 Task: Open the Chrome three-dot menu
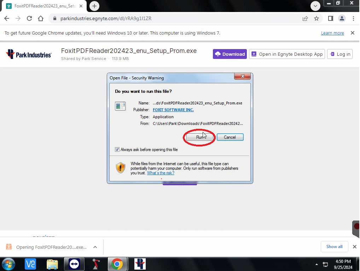pos(353,18)
